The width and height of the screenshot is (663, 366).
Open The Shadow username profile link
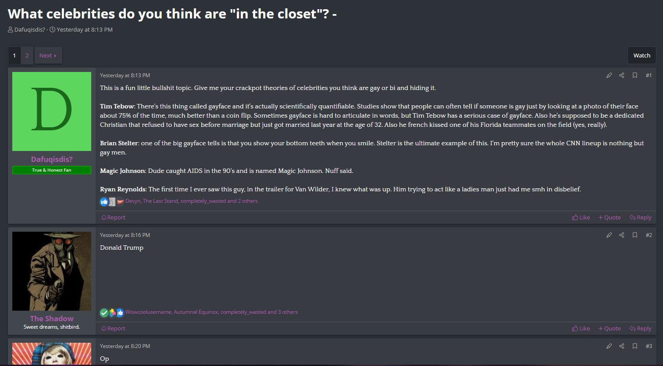pyautogui.click(x=52, y=319)
